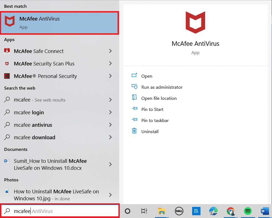Open Spotify from the taskbar

point(248,211)
